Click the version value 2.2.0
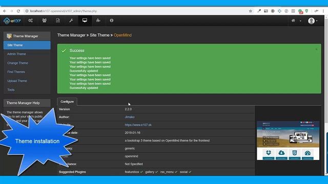Image resolution: width=328 pixels, height=184 pixels. 128,109
